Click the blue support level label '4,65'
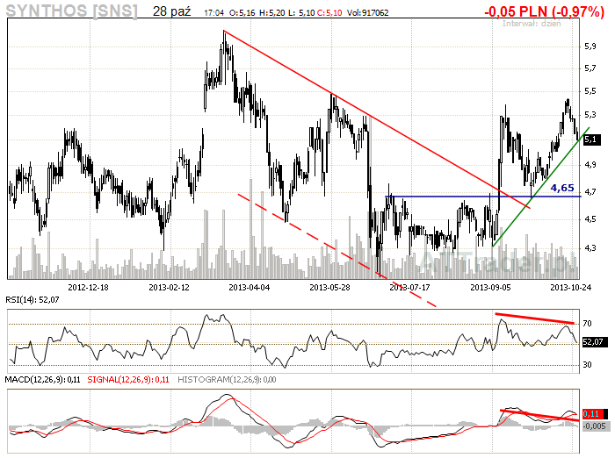The width and height of the screenshot is (615, 458). tap(562, 188)
